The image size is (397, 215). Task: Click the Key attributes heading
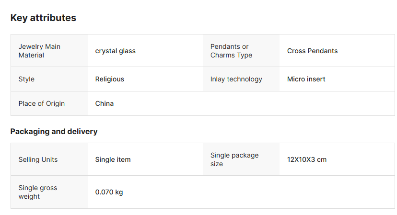[x=43, y=18]
